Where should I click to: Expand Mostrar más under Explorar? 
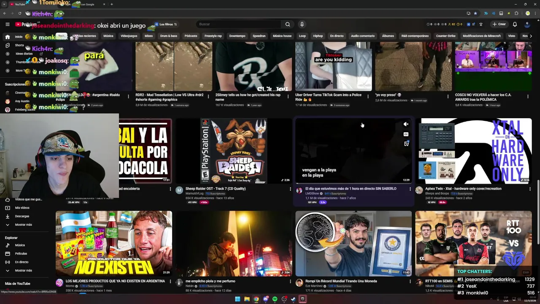[23, 270]
